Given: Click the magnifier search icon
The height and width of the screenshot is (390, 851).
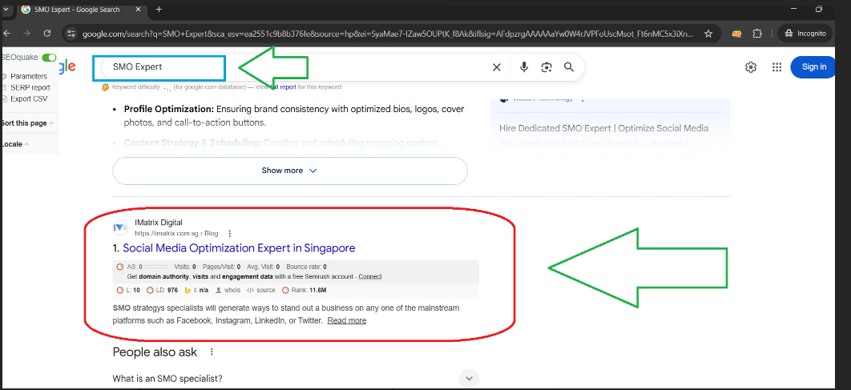Looking at the screenshot, I should 569,67.
